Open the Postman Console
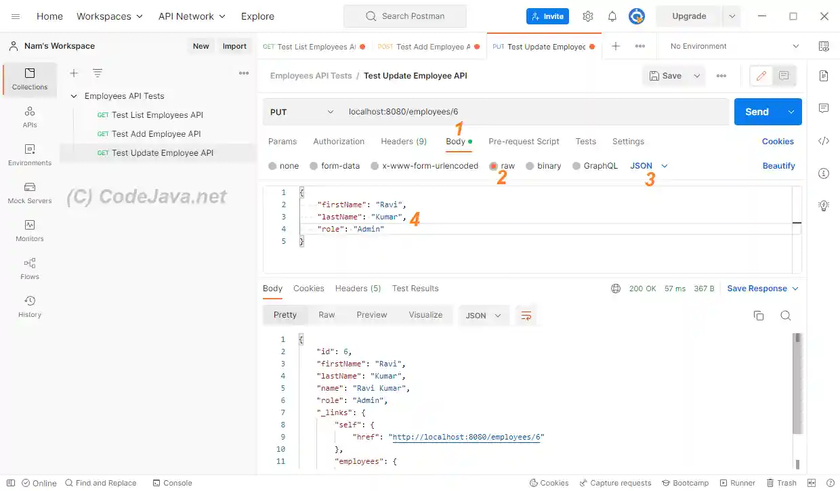 click(172, 482)
